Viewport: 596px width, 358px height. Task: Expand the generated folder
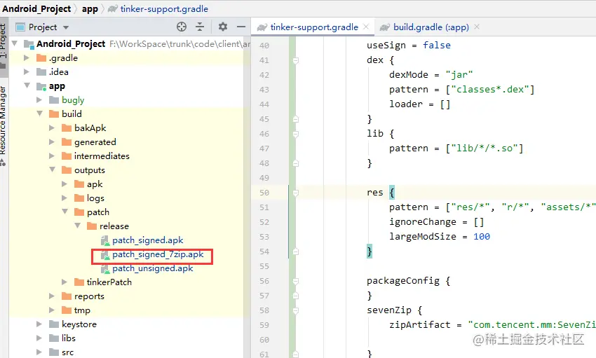point(52,142)
